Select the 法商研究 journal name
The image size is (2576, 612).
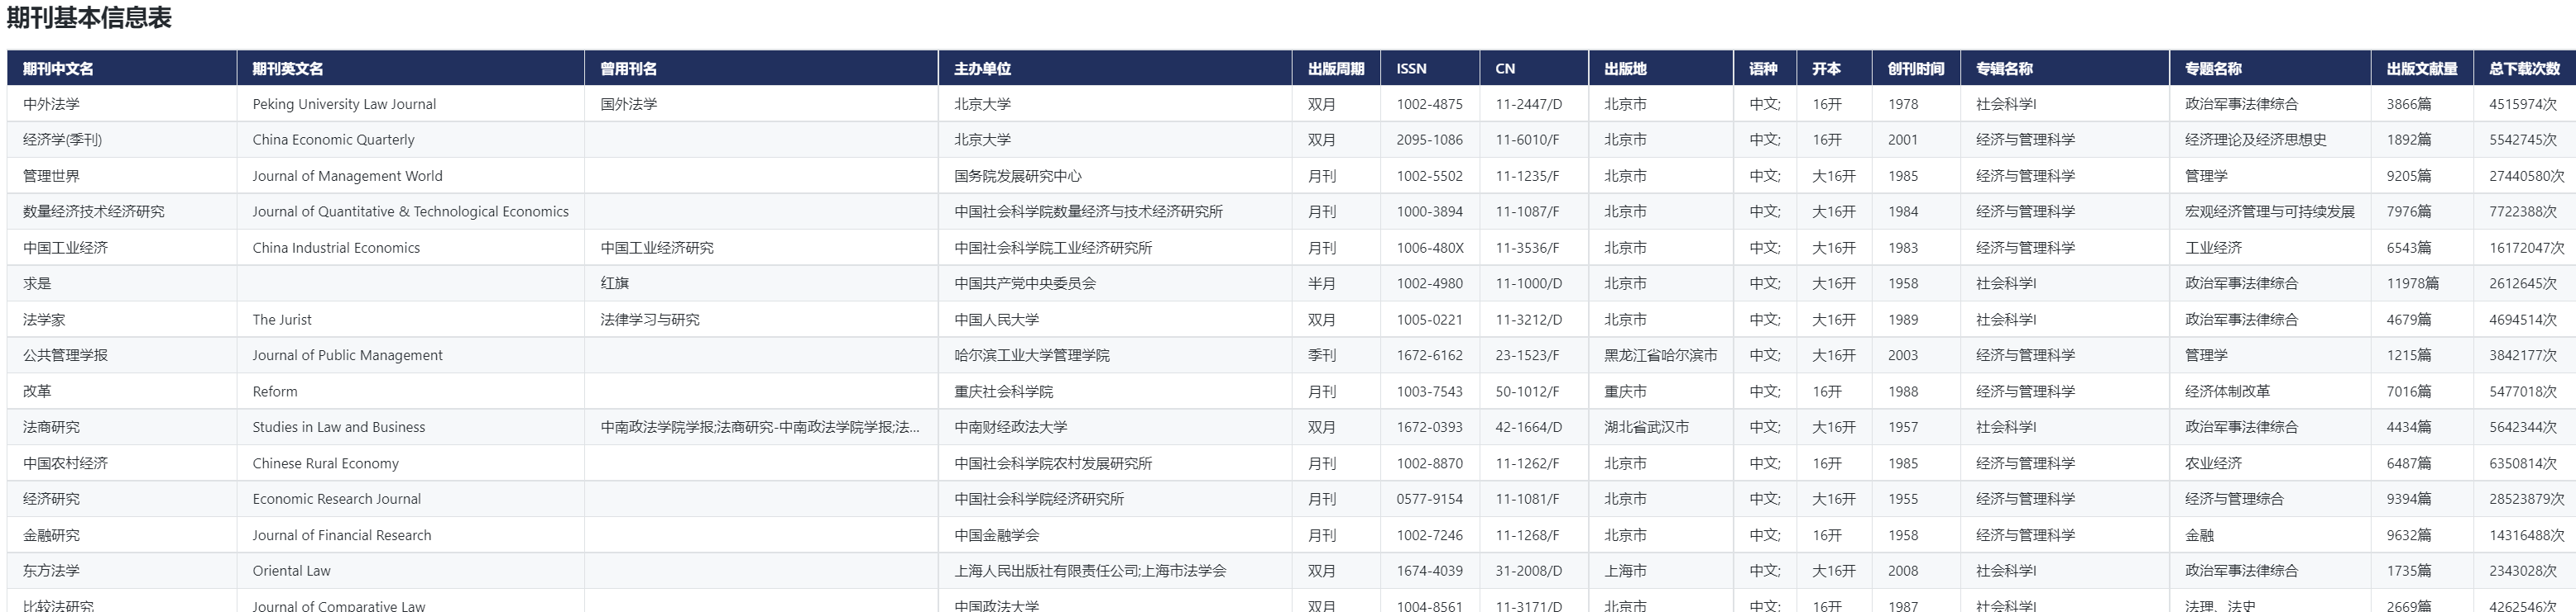pos(51,427)
